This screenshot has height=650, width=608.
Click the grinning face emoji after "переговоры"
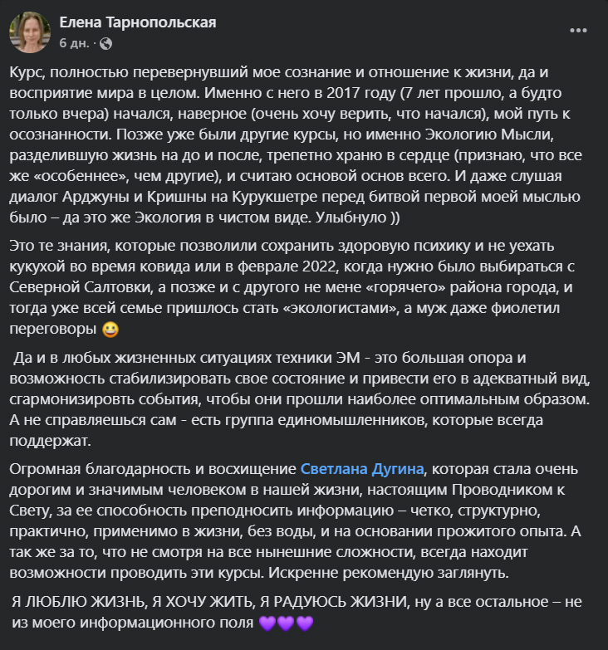click(110, 329)
